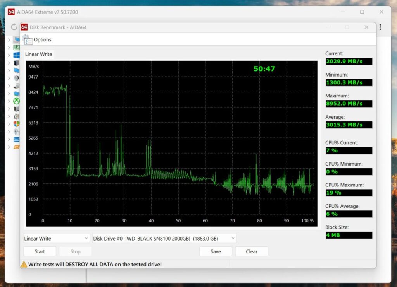Image resolution: width=397 pixels, height=287 pixels.
Task: Select the Server tree icon
Action: click(16, 63)
